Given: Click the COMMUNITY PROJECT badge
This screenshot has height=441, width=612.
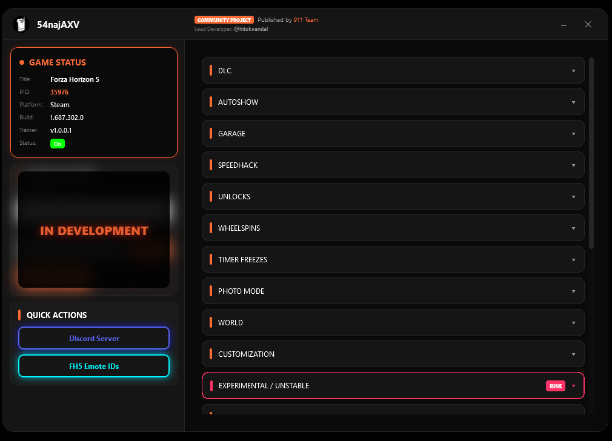Looking at the screenshot, I should tap(224, 20).
